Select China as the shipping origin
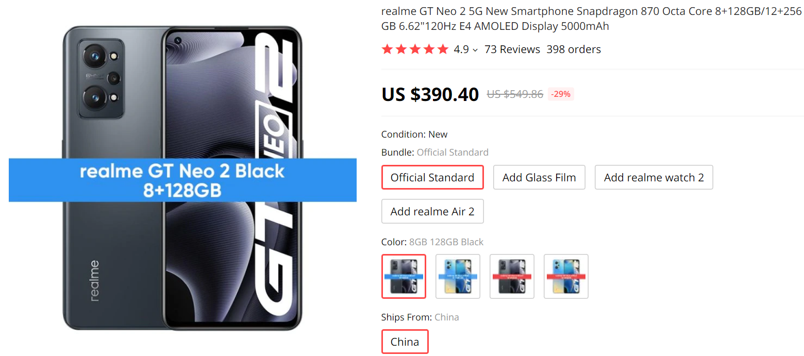This screenshot has height=356, width=804. coord(405,342)
